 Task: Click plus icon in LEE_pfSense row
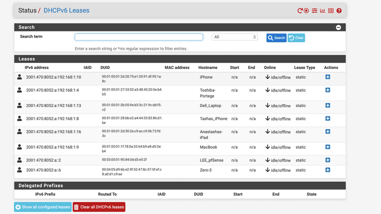(x=328, y=160)
